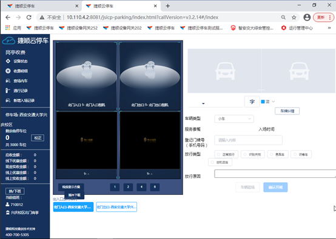Open the browser profile avatar icon
The image size is (336, 239).
[x=307, y=18]
